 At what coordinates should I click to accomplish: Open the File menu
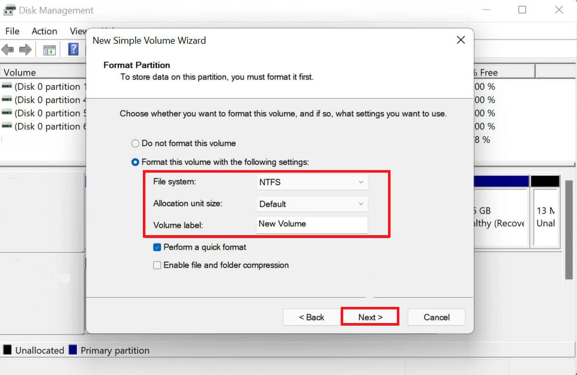(x=12, y=31)
